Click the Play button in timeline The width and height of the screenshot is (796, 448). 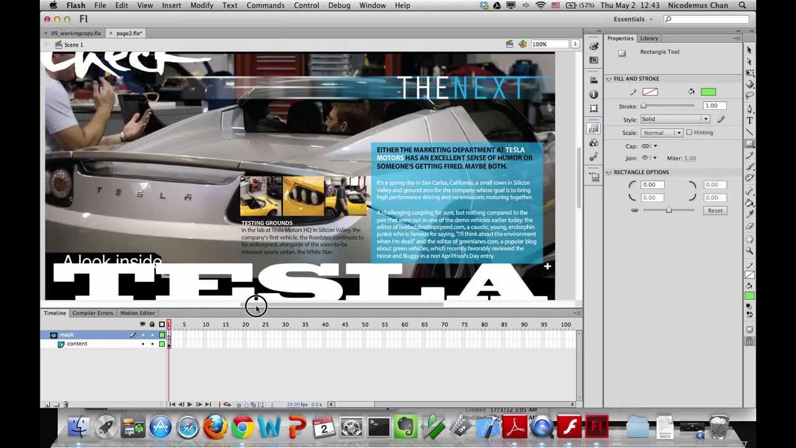pyautogui.click(x=190, y=404)
